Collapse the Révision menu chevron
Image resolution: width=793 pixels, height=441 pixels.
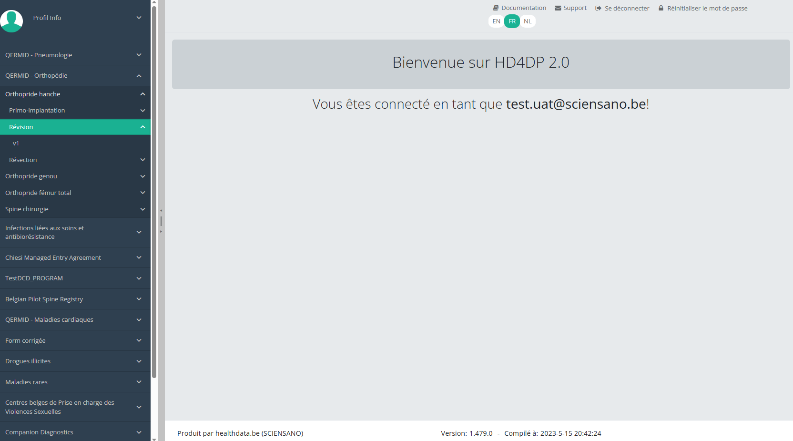pyautogui.click(x=142, y=127)
